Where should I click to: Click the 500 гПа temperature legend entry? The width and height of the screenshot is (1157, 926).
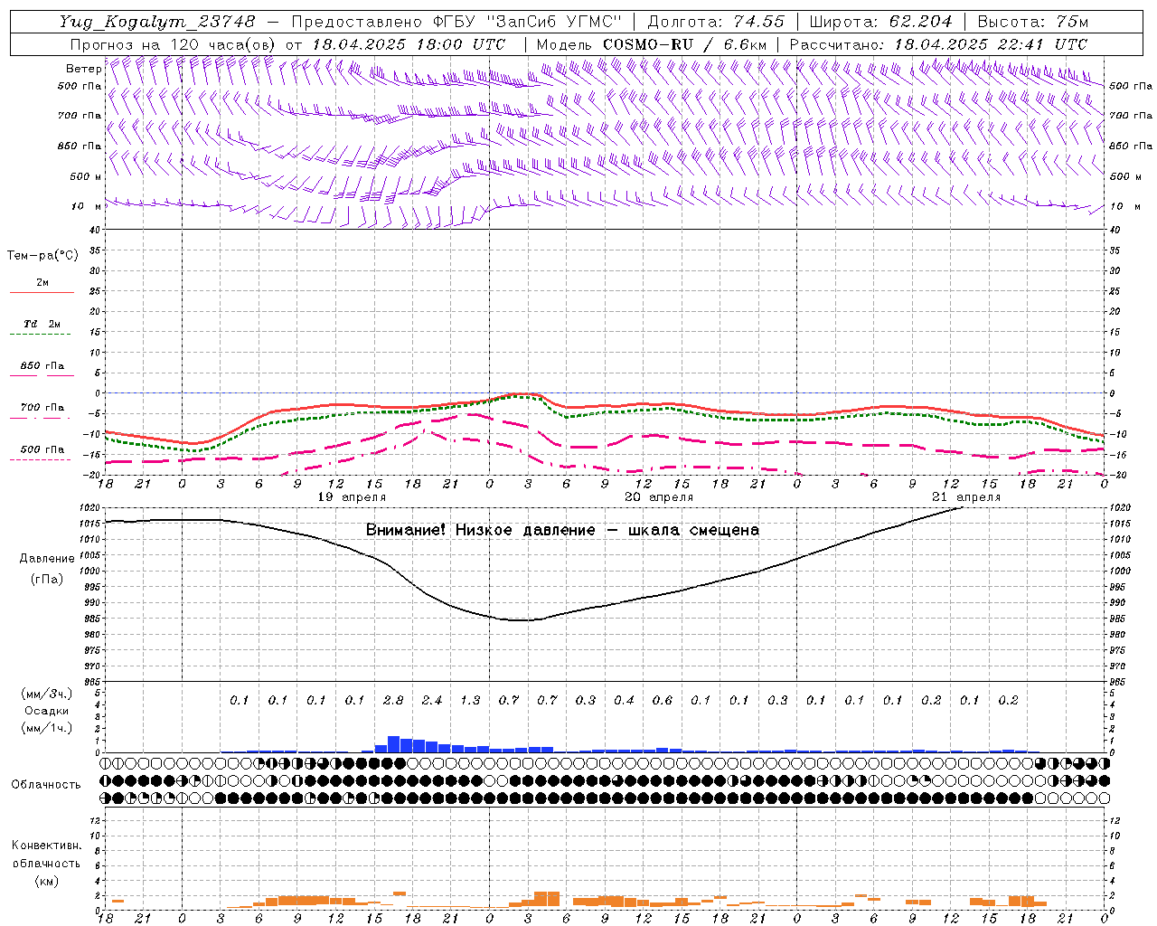(42, 449)
